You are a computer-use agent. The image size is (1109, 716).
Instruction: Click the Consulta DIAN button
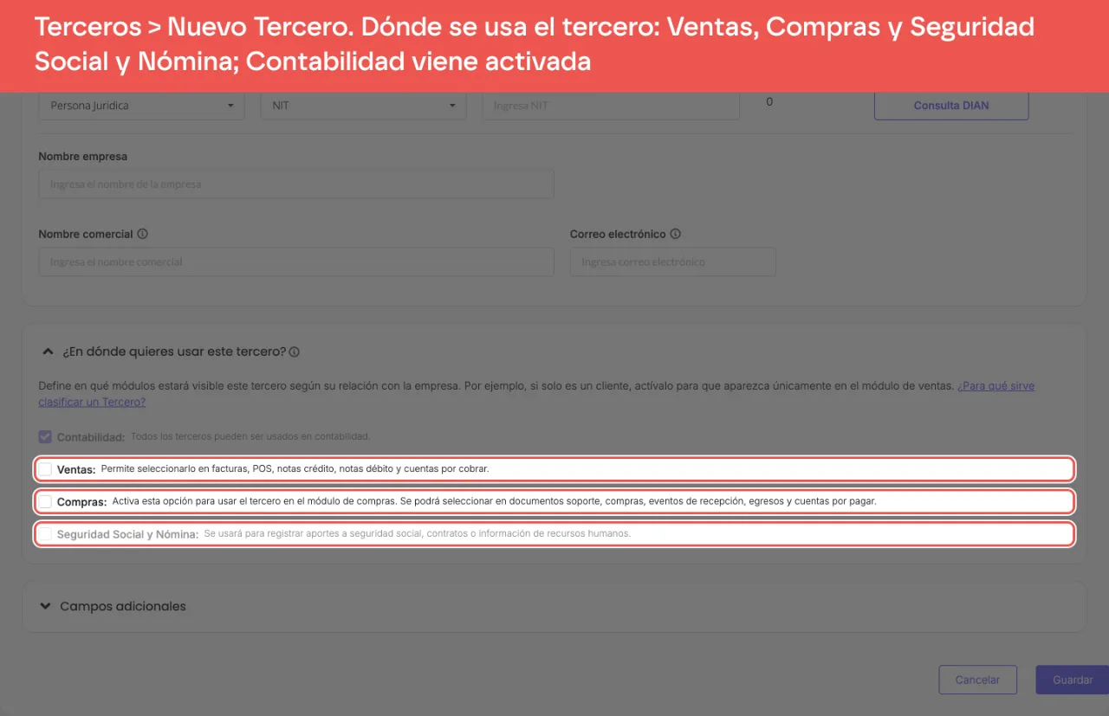951,106
